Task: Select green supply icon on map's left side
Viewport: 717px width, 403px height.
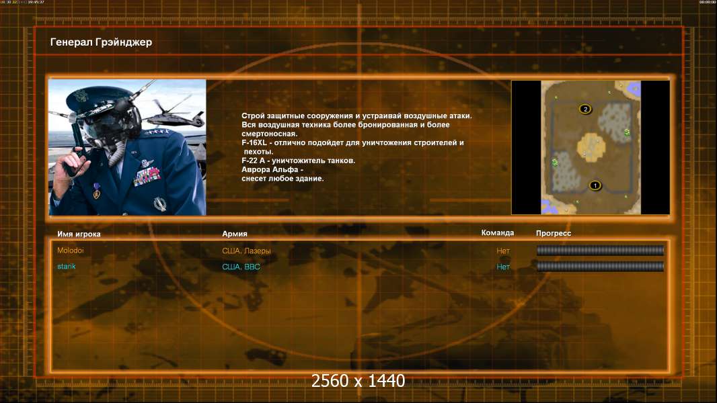Action: click(555, 162)
